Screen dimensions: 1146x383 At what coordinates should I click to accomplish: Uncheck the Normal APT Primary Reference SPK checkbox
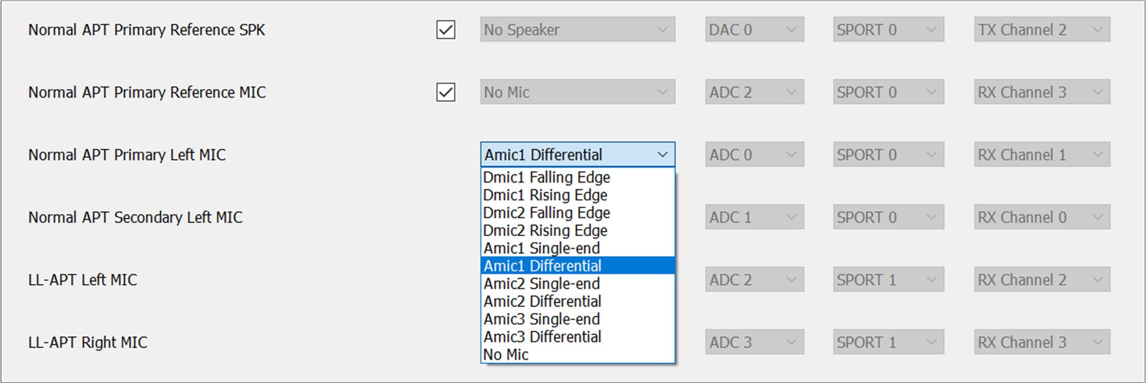click(x=446, y=30)
